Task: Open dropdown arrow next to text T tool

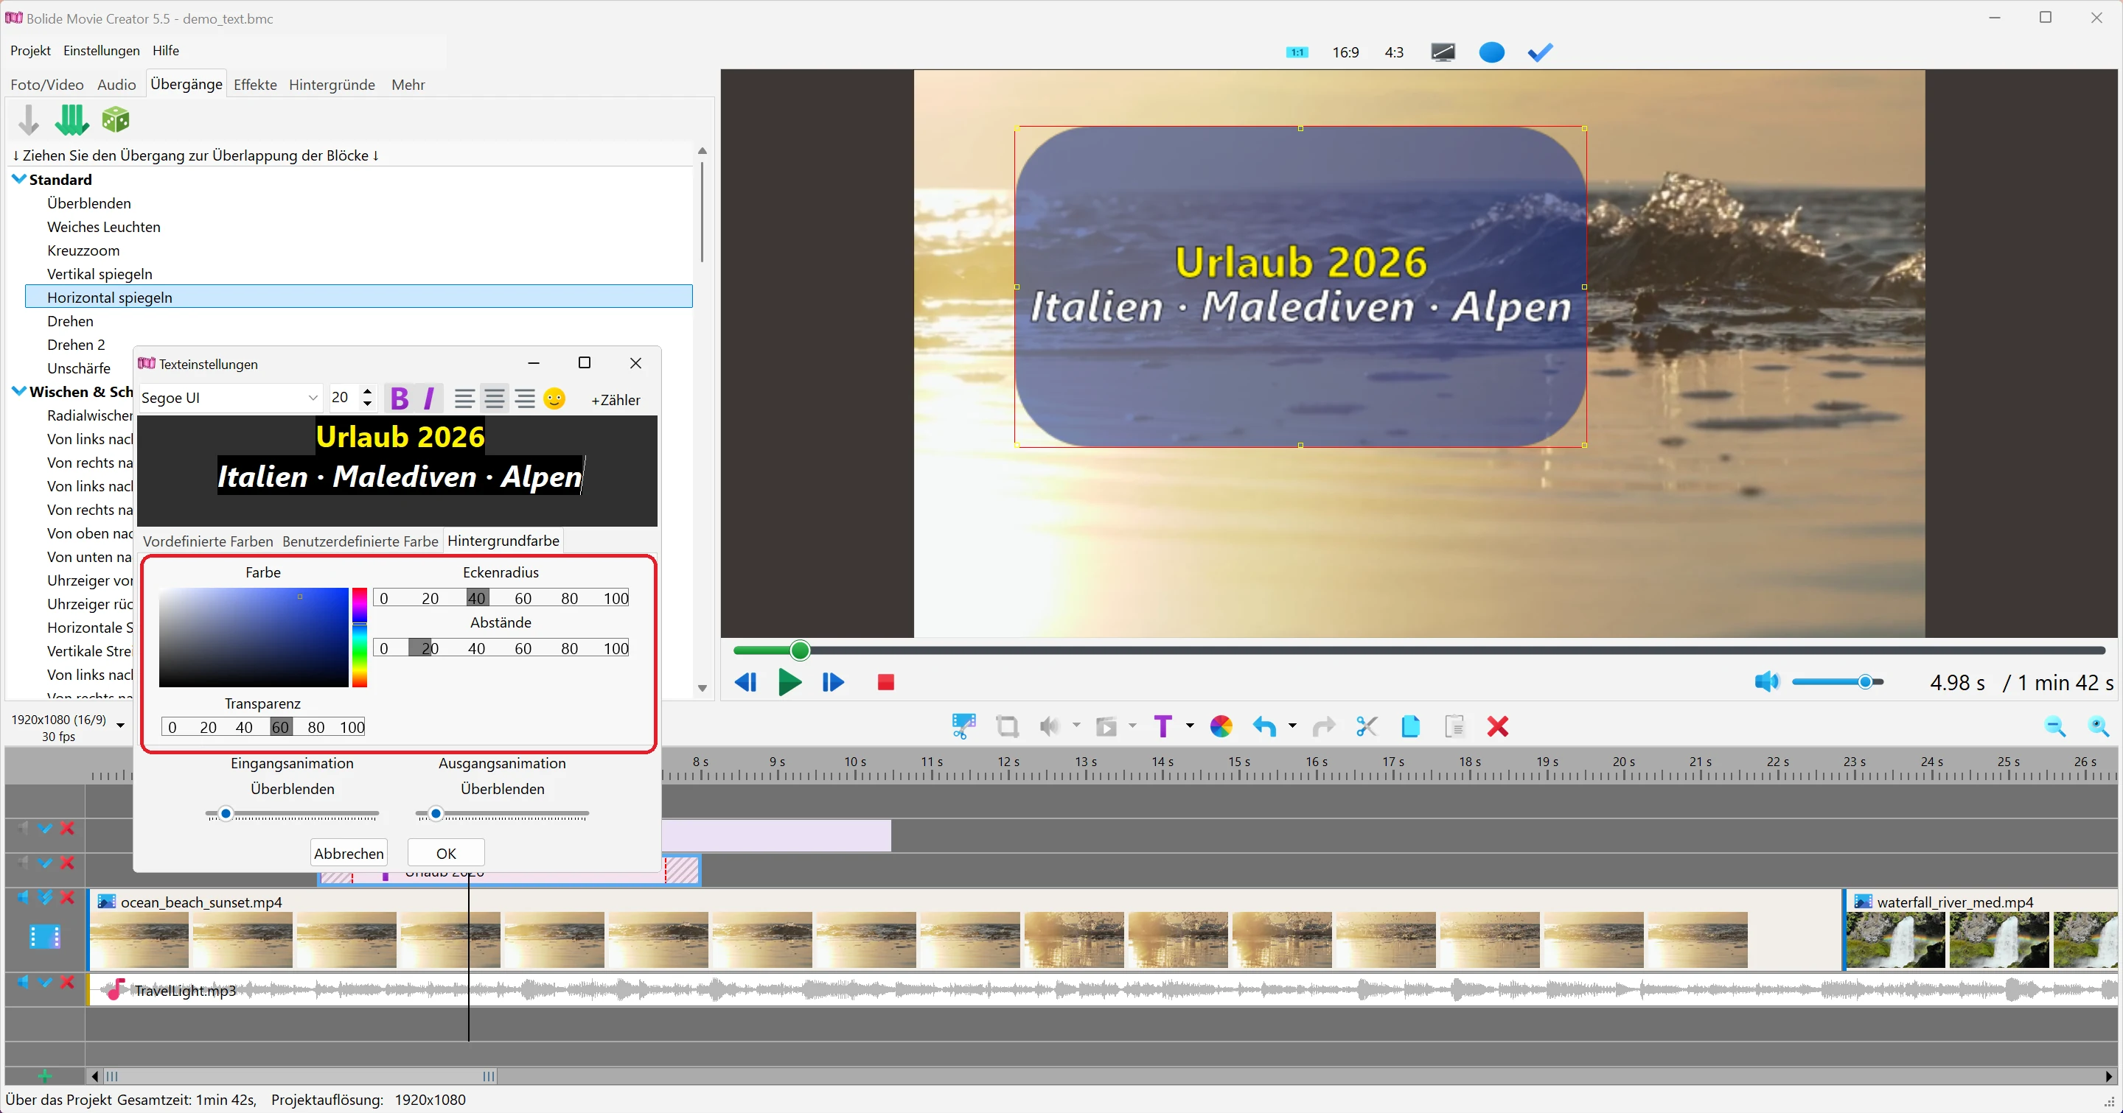Action: point(1189,726)
